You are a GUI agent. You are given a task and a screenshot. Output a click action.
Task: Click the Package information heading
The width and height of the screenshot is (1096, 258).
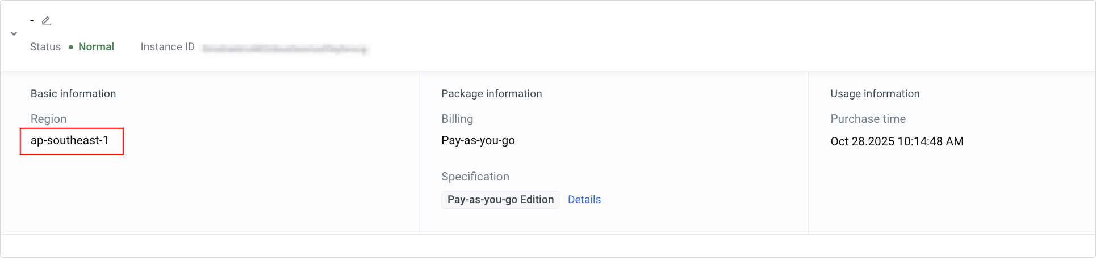[x=491, y=94]
